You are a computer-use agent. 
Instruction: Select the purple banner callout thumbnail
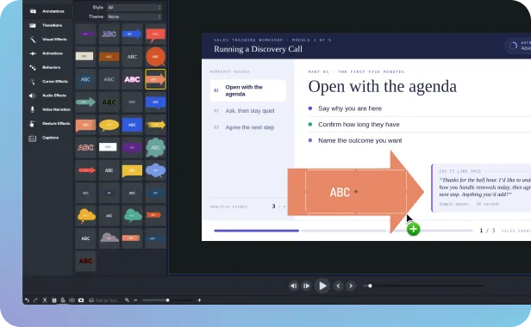[x=85, y=34]
